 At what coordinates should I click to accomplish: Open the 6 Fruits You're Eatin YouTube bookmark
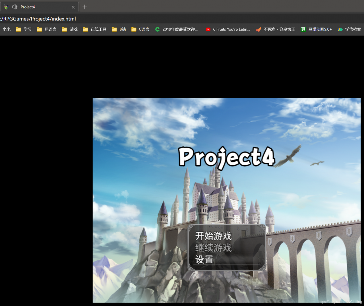point(228,29)
